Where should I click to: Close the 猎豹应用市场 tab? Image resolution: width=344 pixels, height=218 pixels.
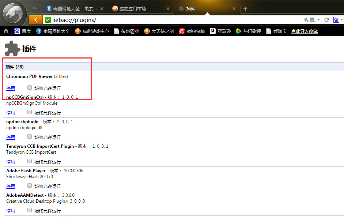pos(168,9)
